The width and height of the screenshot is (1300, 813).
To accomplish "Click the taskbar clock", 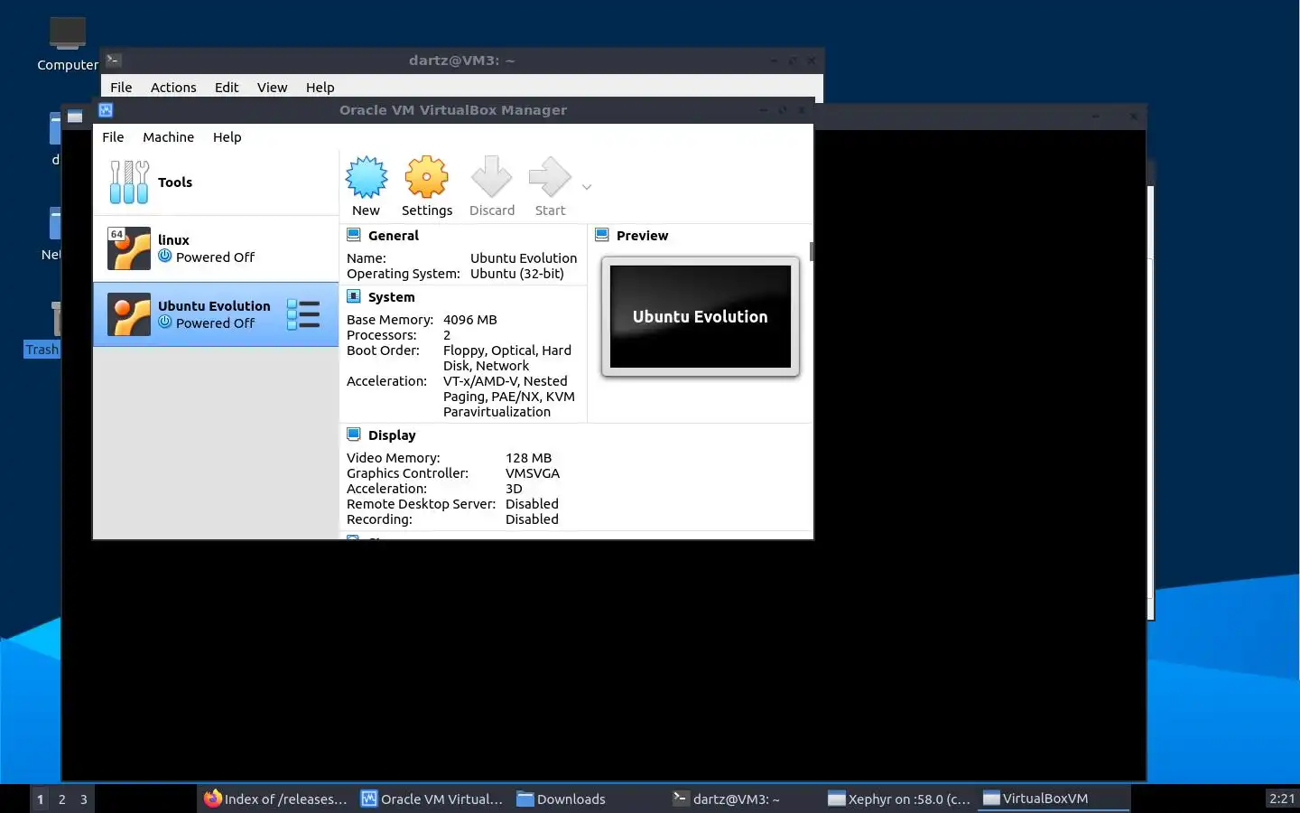I will [1282, 799].
